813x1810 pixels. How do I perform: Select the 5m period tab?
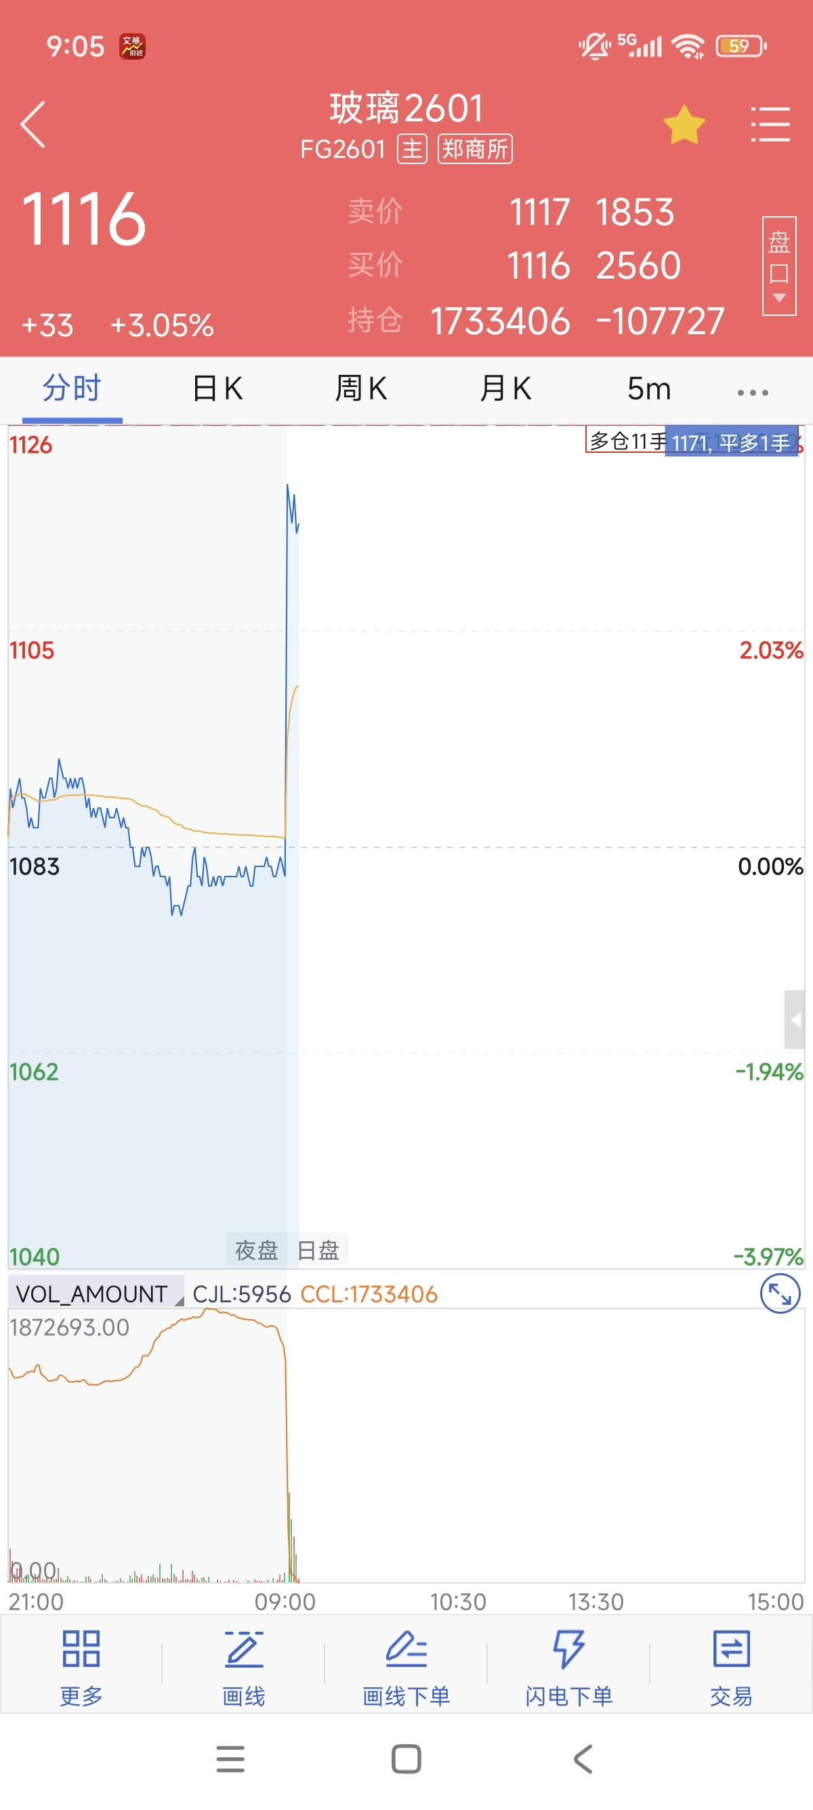(649, 388)
